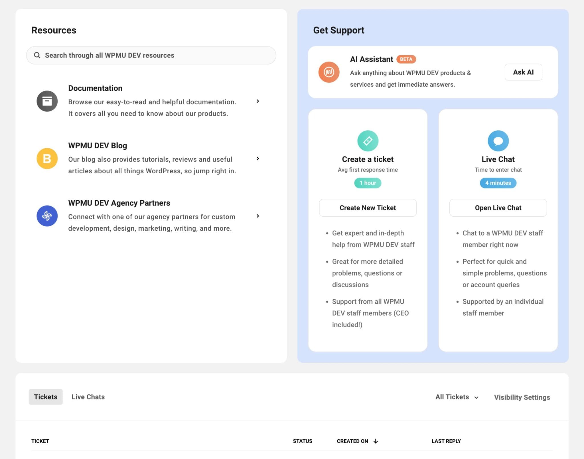The width and height of the screenshot is (584, 459).
Task: Click the Agency Partners pinwheel icon
Action: point(47,216)
